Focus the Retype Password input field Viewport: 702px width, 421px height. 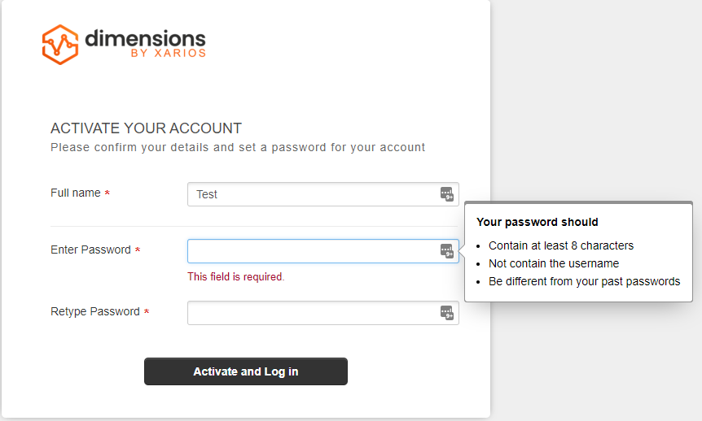pos(314,313)
